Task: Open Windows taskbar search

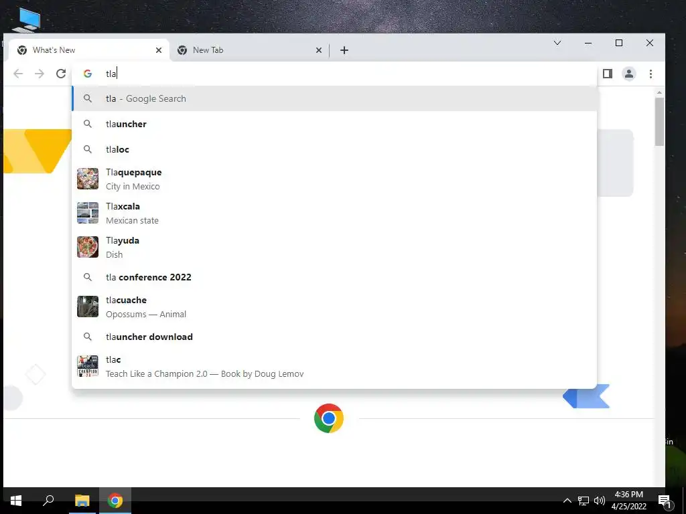Action: [x=48, y=501]
